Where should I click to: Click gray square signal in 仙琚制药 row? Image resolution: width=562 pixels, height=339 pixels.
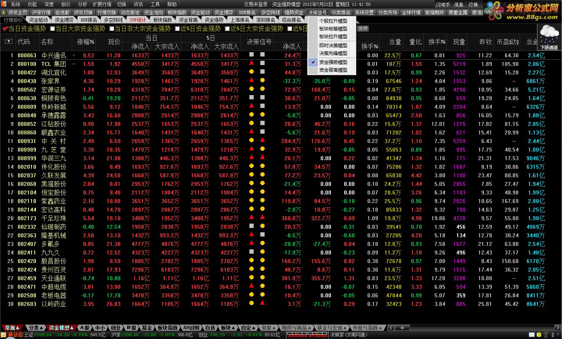pyautogui.click(x=251, y=226)
